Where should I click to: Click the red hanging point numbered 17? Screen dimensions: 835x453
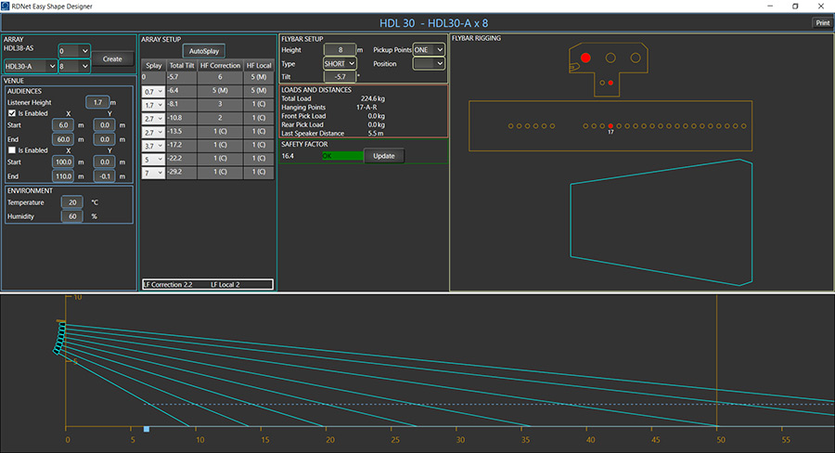(610, 126)
